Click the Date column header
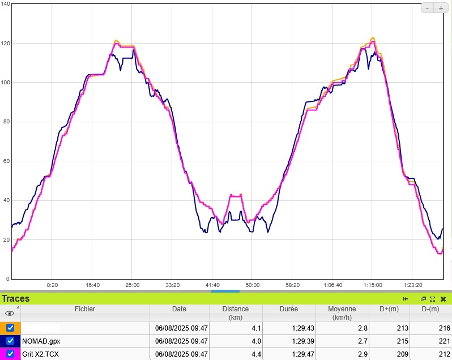452x360 pixels. pyautogui.click(x=179, y=310)
